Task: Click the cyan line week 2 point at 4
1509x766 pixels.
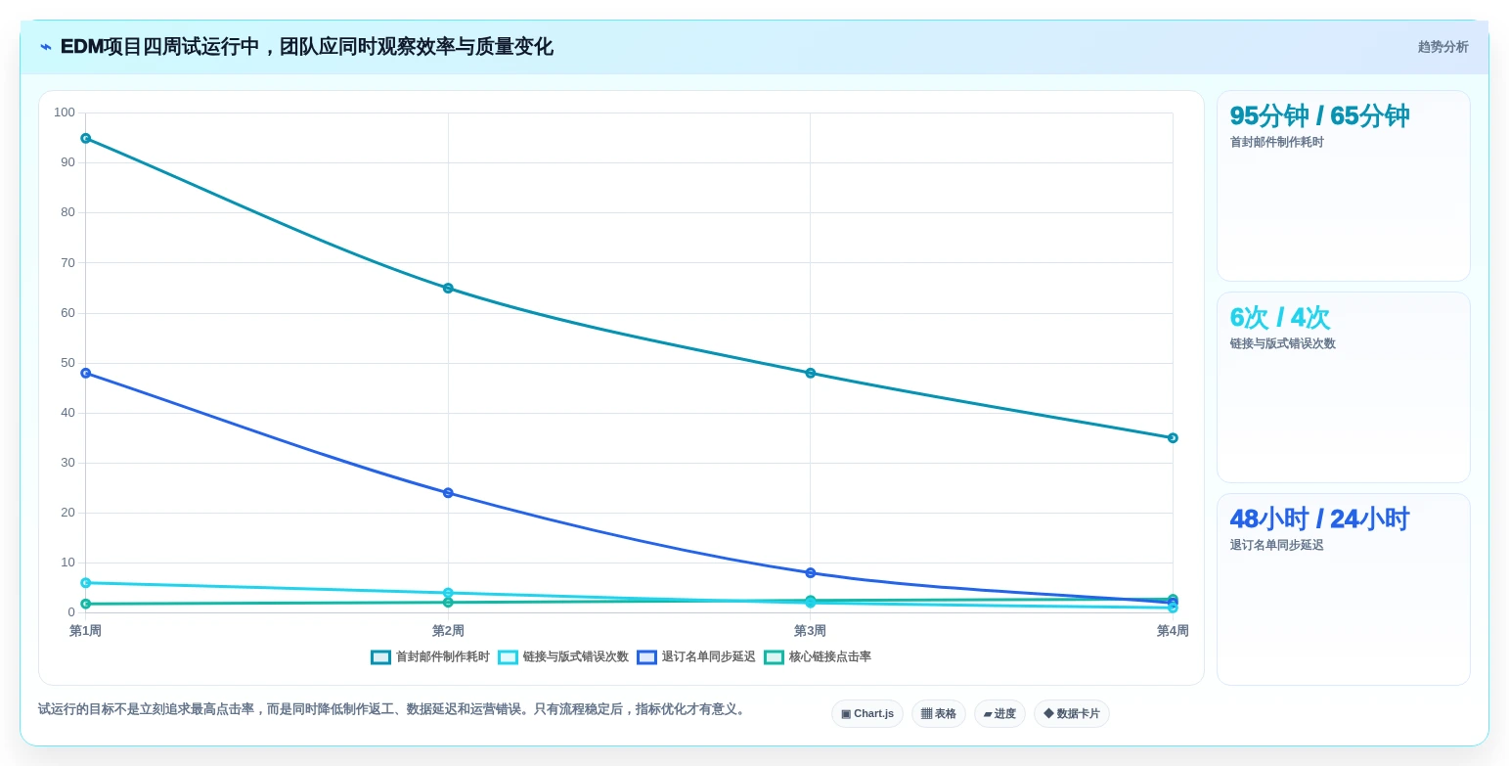Action: pos(448,593)
